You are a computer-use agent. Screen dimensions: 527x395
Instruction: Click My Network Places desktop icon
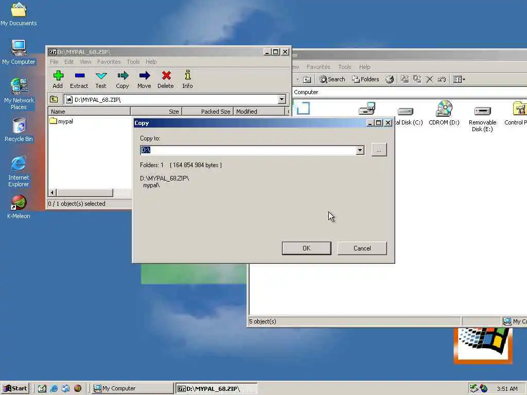coord(19,94)
